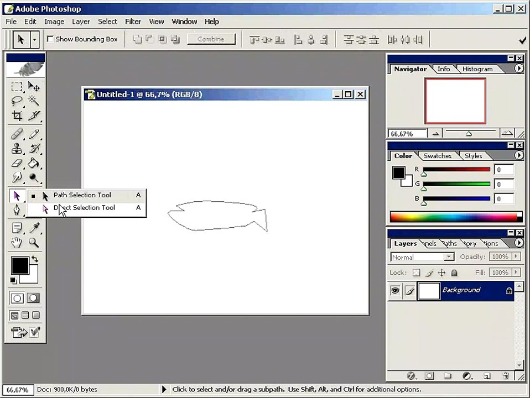Commit current path with checkmark

click(x=522, y=40)
